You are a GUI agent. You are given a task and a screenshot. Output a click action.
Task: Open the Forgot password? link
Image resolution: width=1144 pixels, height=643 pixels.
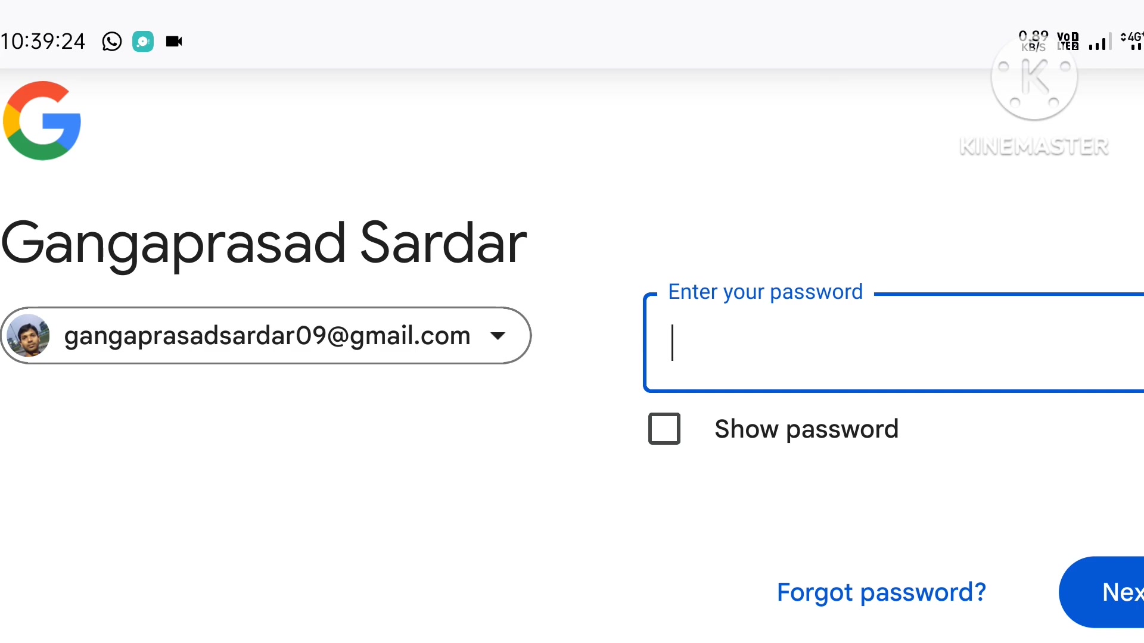[881, 592]
